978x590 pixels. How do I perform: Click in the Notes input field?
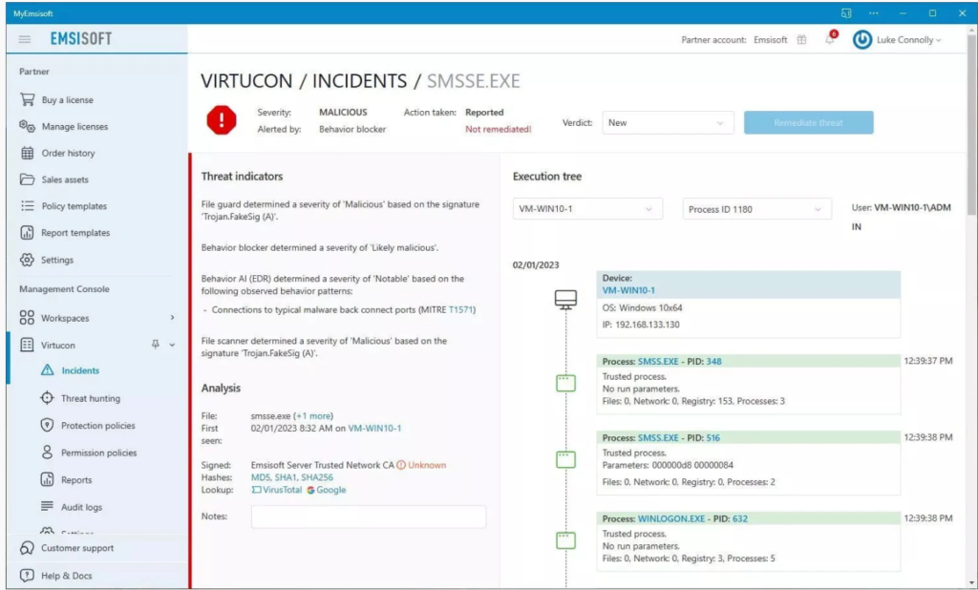click(368, 516)
